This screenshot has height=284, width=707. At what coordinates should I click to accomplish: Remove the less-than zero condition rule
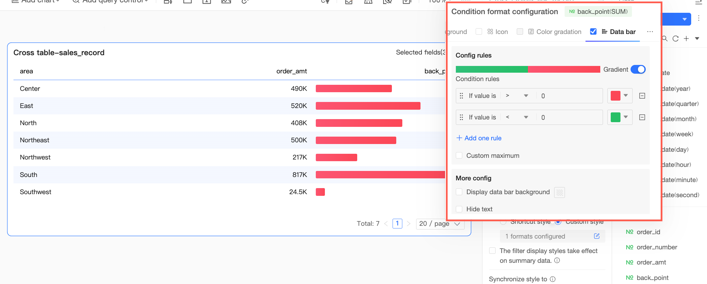[x=642, y=117]
